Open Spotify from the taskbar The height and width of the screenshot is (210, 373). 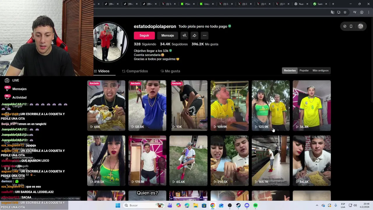pos(256,205)
